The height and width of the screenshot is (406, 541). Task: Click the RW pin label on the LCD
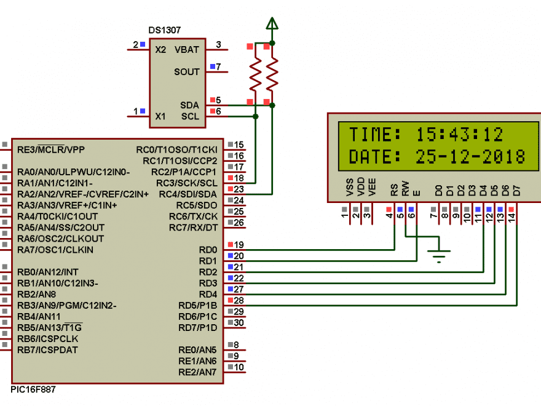coord(405,188)
